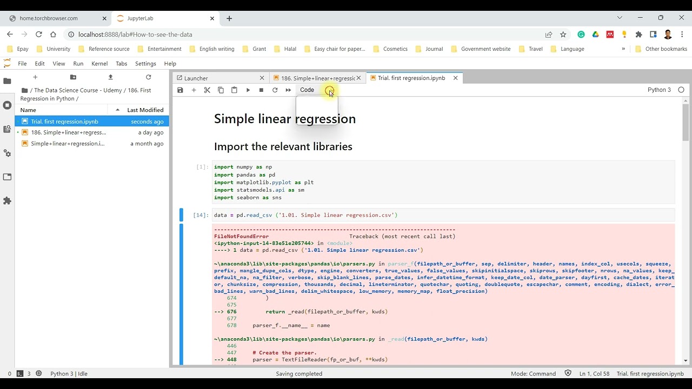The width and height of the screenshot is (692, 389).
Task: Open the Kernel menu
Action: click(99, 64)
